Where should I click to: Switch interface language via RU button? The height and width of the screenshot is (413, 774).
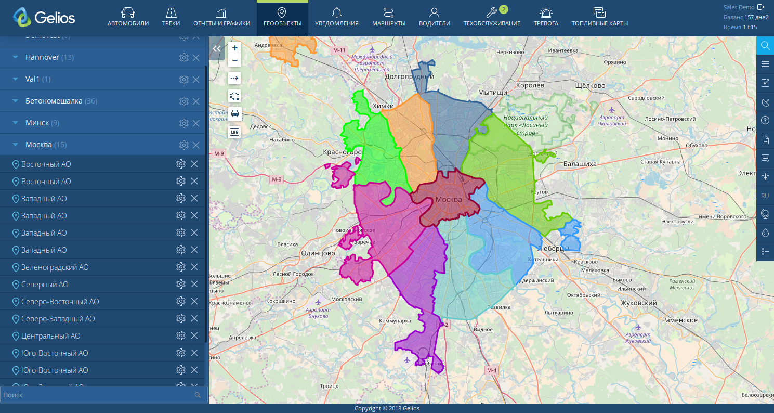765,196
